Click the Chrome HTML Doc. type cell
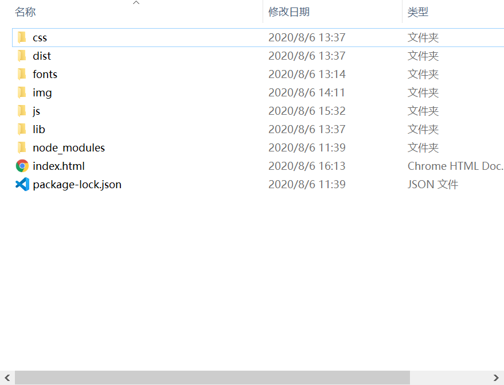This screenshot has height=385, width=504. coord(455,166)
